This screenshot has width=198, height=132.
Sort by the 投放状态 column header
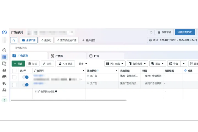(x=93, y=71)
